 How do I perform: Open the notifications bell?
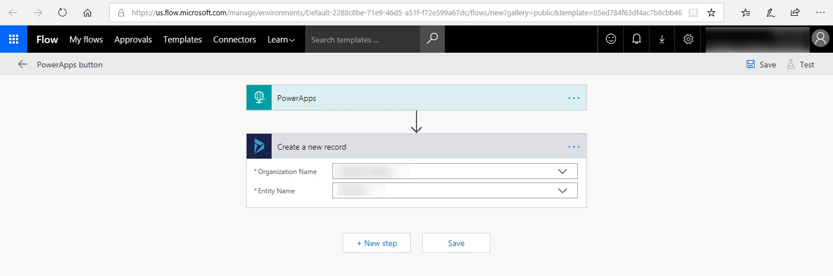(637, 39)
